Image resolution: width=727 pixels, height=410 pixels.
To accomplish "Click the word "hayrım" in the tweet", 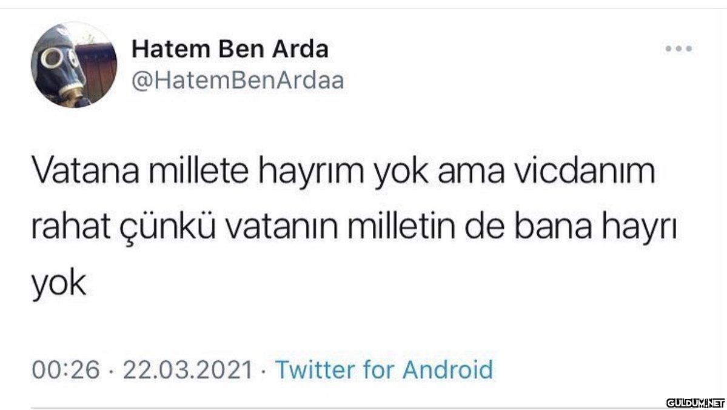I will pos(310,174).
